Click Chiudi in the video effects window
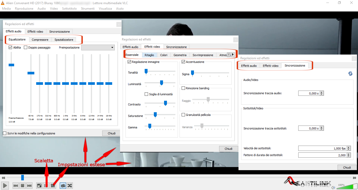The width and height of the screenshot is (358, 190). click(229, 149)
